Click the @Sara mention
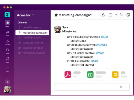The height and width of the screenshot is (100, 134). pyautogui.click(x=95, y=61)
